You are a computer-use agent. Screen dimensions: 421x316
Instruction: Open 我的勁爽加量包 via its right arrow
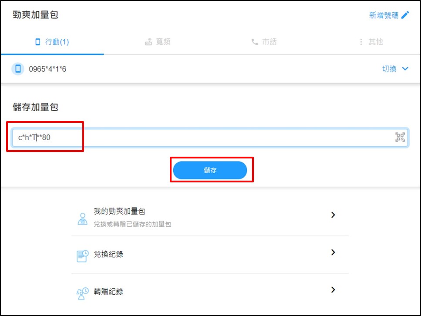point(333,215)
